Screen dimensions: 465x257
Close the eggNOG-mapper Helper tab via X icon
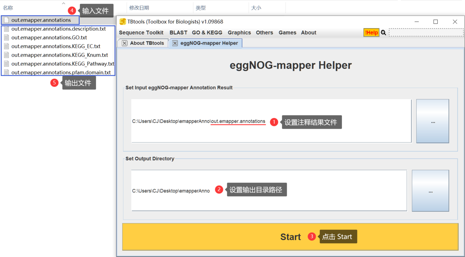[175, 43]
